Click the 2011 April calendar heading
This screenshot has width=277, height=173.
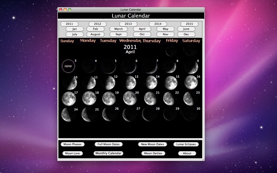[x=130, y=49]
